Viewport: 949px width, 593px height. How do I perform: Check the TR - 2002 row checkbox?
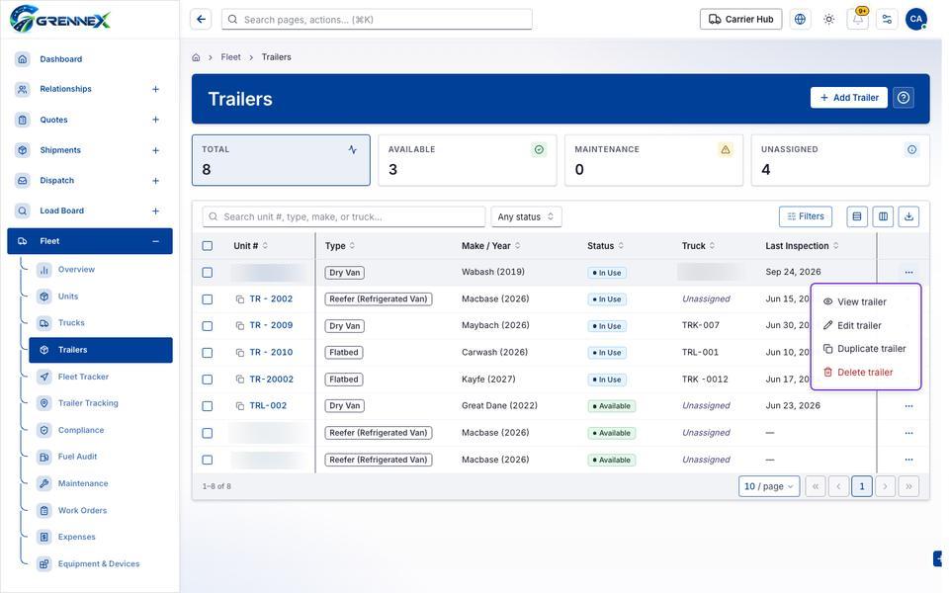[x=208, y=299]
